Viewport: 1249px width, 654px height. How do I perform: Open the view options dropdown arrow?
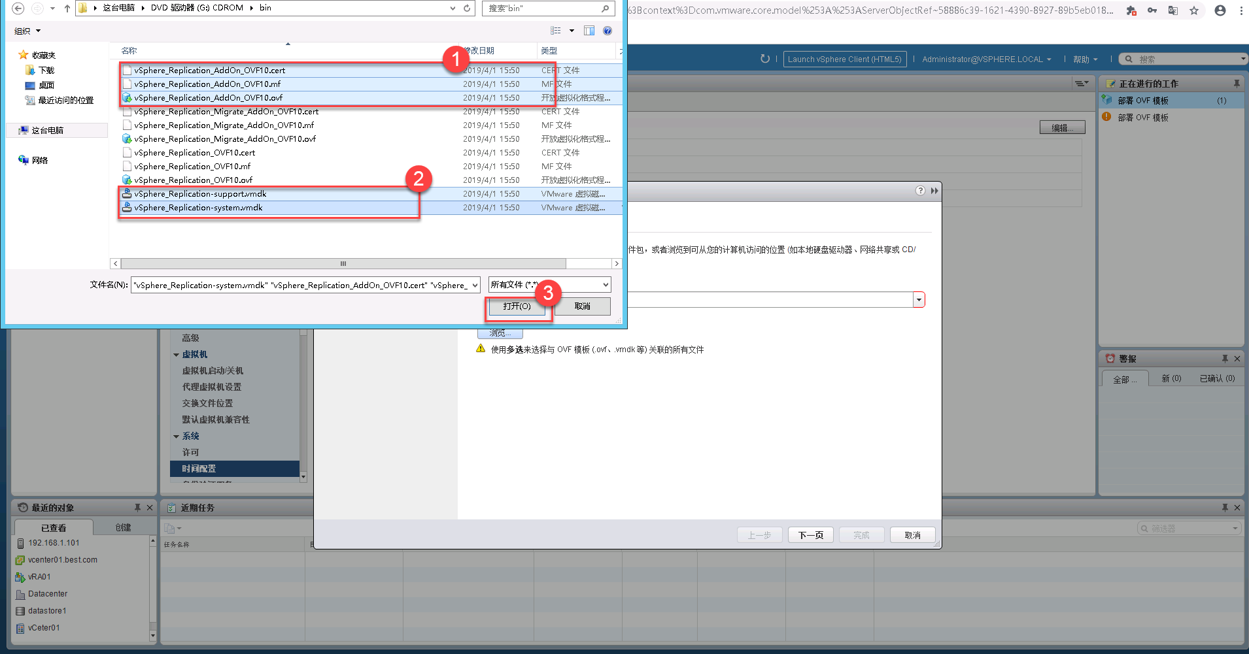(572, 31)
